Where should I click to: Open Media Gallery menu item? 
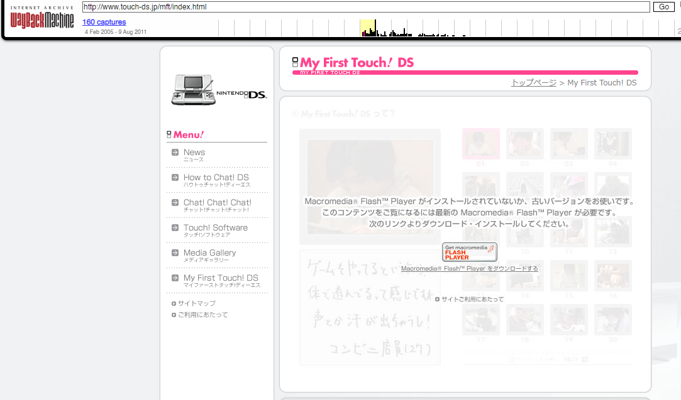point(210,255)
